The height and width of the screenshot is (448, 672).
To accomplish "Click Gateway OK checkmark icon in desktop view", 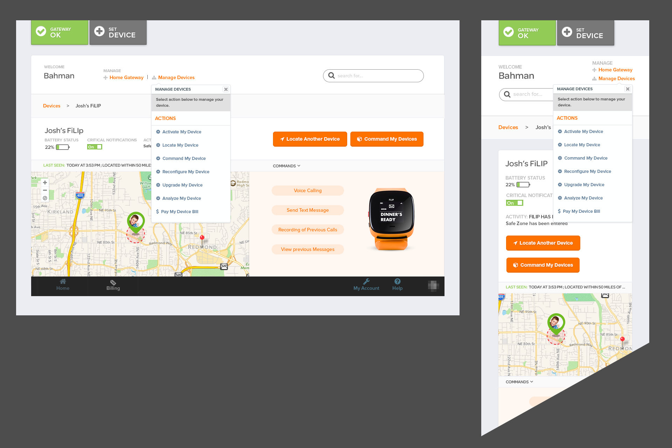I will [x=41, y=31].
